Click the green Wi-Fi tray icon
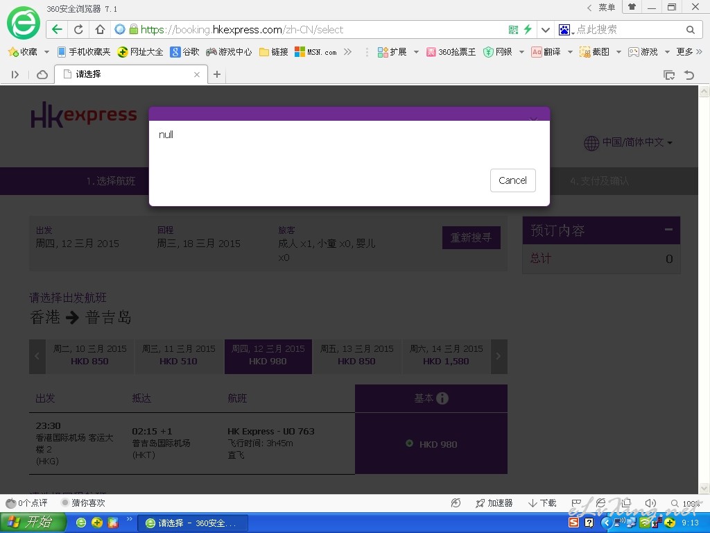Screen dimensions: 710x533 [x=644, y=523]
